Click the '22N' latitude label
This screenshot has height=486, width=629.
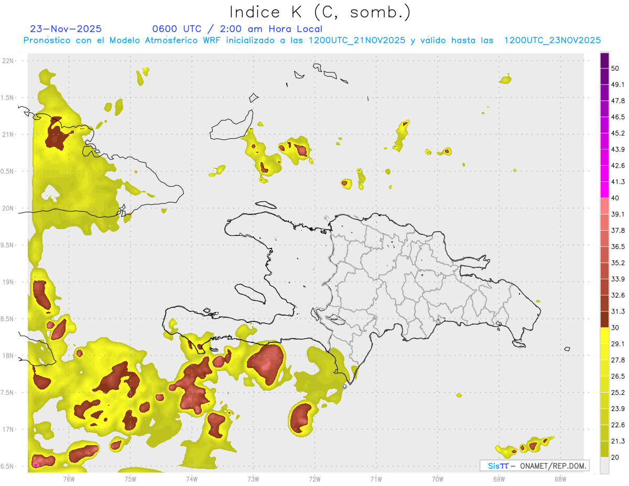[x=8, y=61]
